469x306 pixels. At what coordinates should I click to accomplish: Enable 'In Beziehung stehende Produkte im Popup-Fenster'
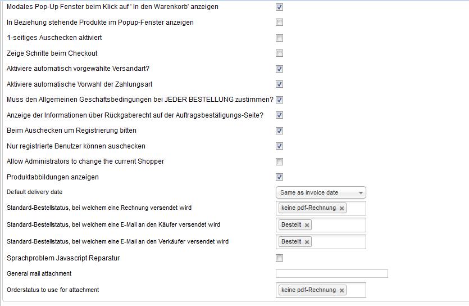point(279,22)
